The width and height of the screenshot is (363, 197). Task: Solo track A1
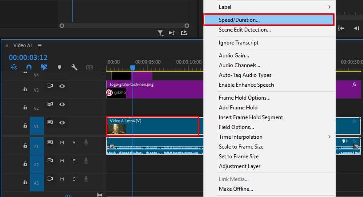tap(74, 143)
